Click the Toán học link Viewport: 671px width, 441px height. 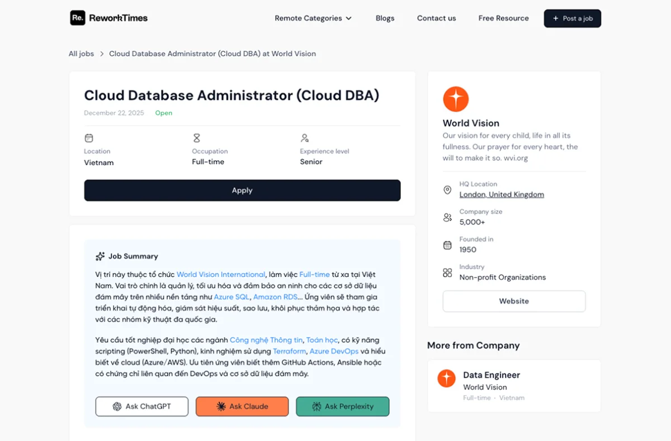click(322, 340)
